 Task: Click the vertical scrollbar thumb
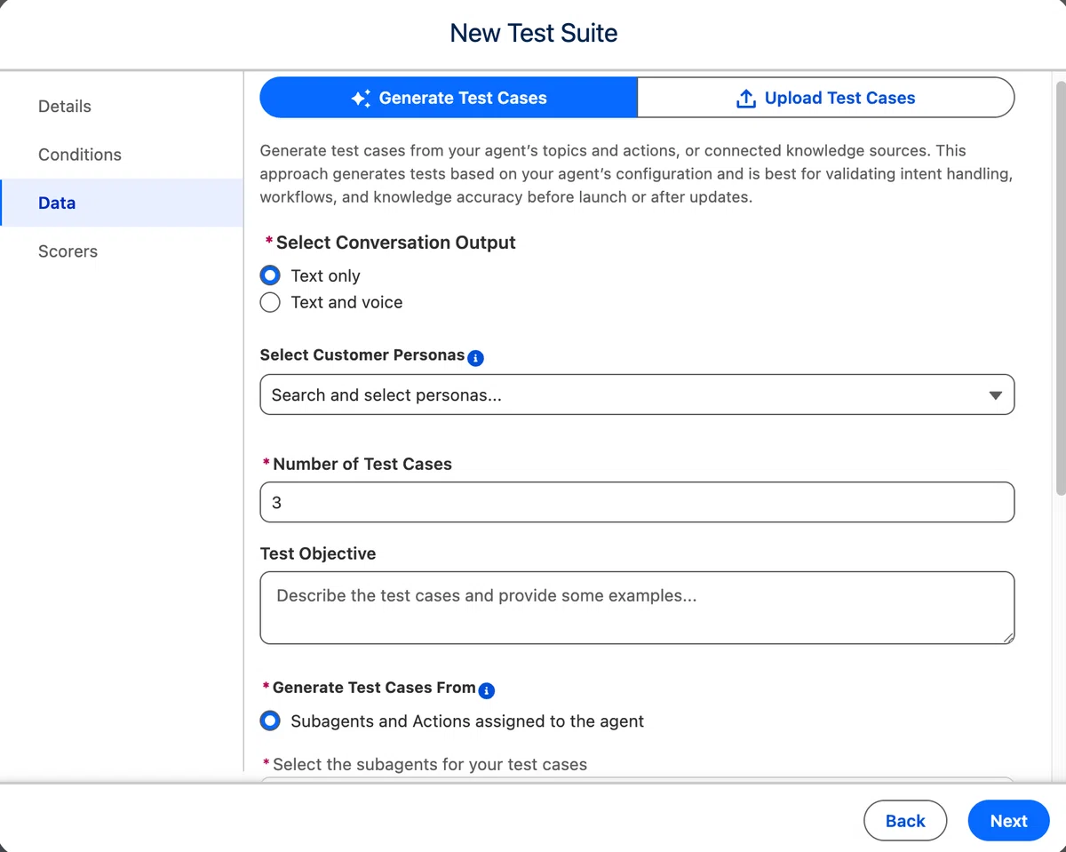pyautogui.click(x=1059, y=289)
